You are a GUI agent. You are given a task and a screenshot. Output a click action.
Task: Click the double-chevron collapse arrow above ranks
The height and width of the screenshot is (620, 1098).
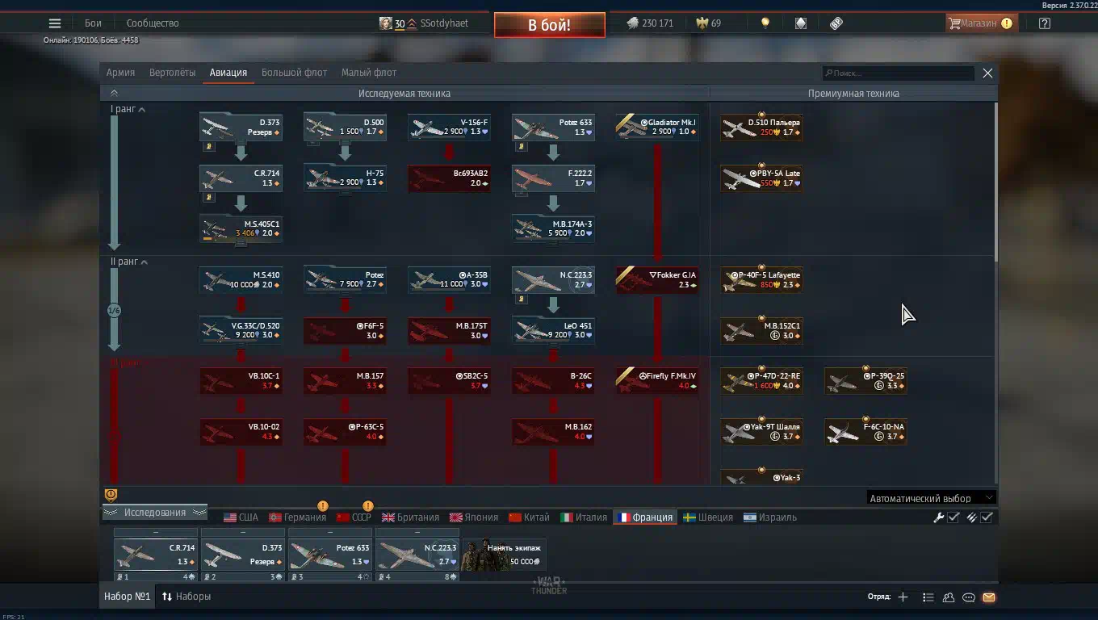coord(114,93)
